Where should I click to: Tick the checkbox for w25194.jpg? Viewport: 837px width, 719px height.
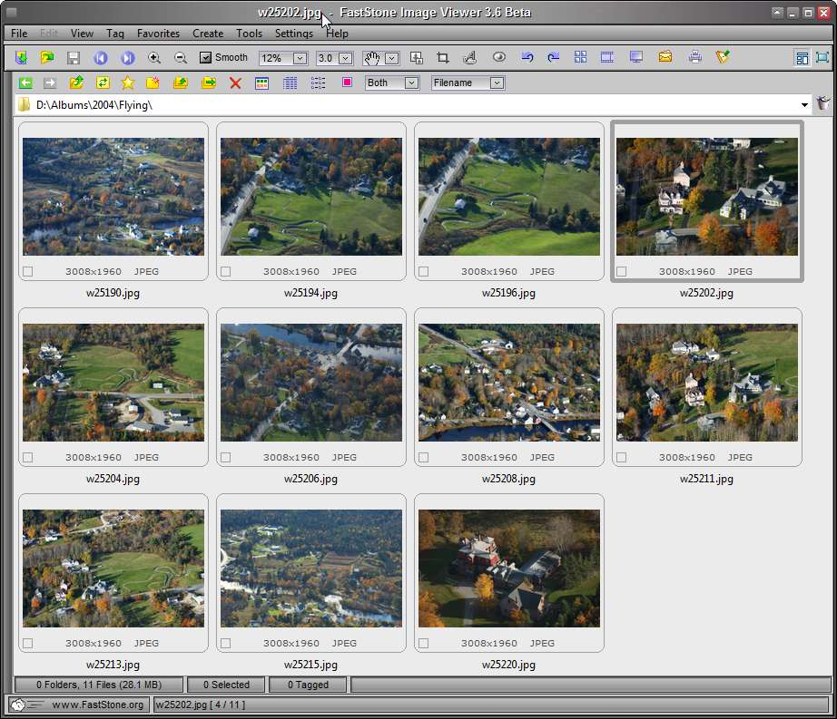(x=226, y=272)
